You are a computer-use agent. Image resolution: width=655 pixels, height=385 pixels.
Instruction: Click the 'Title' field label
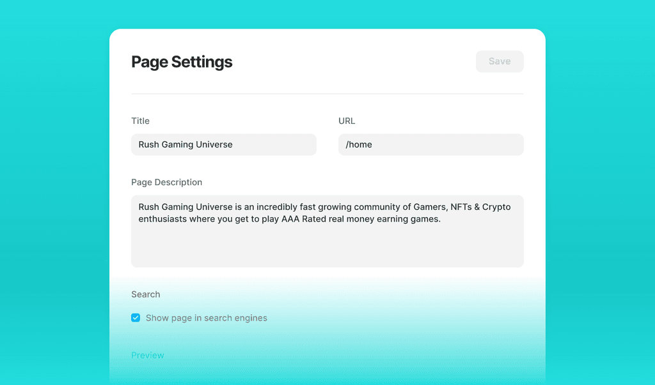tap(140, 121)
